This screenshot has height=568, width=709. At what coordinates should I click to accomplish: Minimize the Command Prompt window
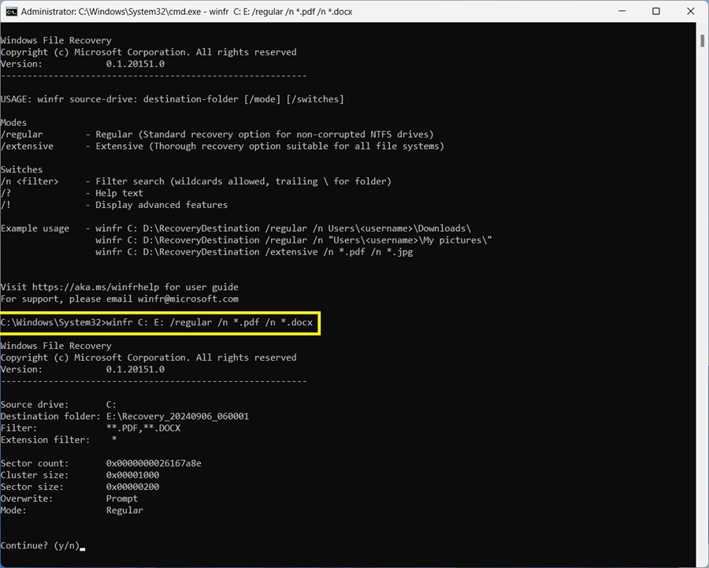point(619,12)
